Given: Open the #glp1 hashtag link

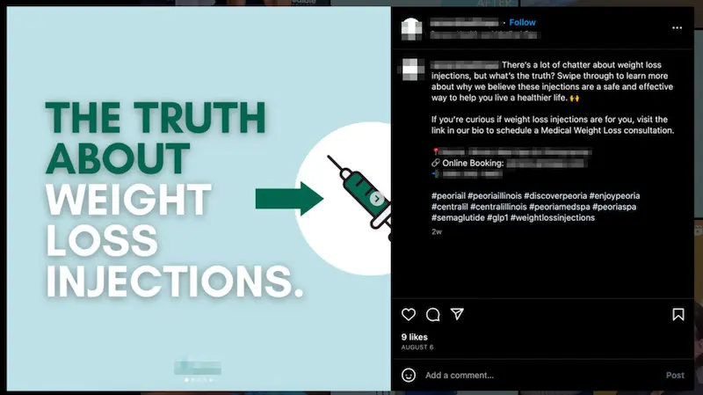Looking at the screenshot, I should 497,217.
